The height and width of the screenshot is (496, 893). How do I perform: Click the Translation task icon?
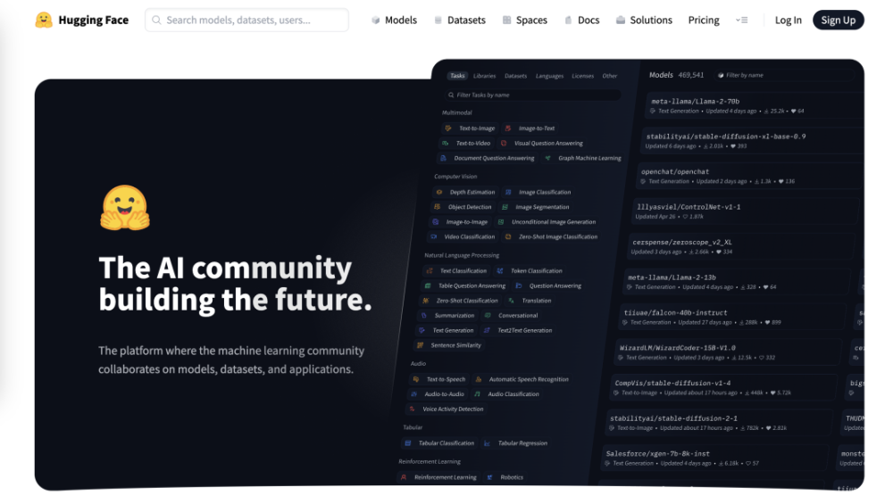click(x=512, y=301)
